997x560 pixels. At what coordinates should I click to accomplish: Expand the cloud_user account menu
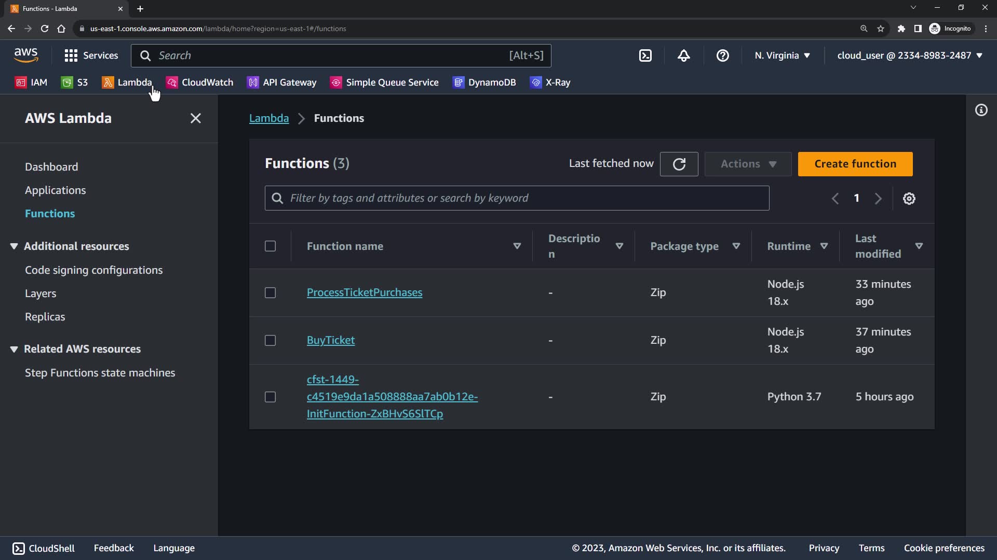[x=909, y=55]
